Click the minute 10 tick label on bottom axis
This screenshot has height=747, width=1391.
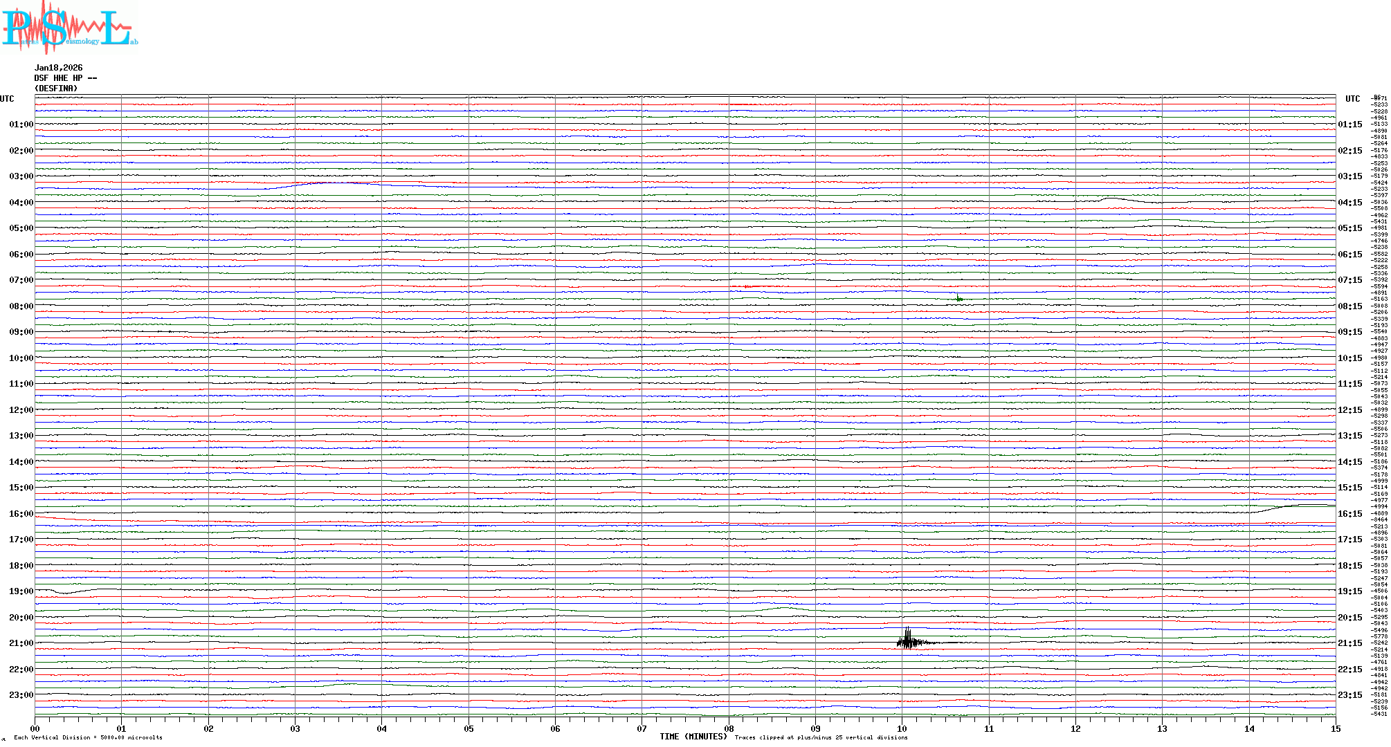click(902, 728)
